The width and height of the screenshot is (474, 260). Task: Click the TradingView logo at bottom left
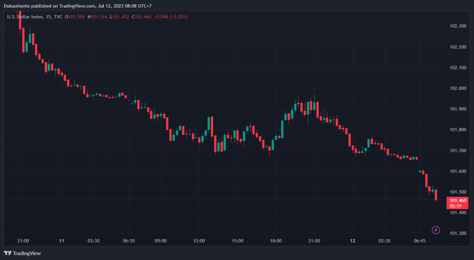click(x=22, y=253)
